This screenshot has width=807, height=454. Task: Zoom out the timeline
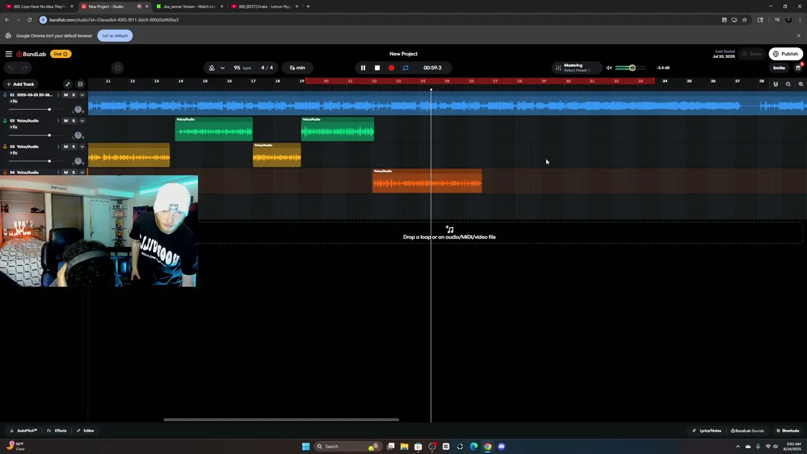coord(788,84)
